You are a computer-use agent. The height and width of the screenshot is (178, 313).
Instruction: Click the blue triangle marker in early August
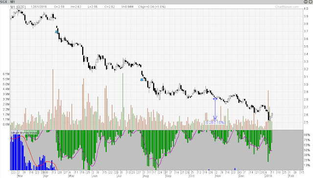[x=142, y=79]
